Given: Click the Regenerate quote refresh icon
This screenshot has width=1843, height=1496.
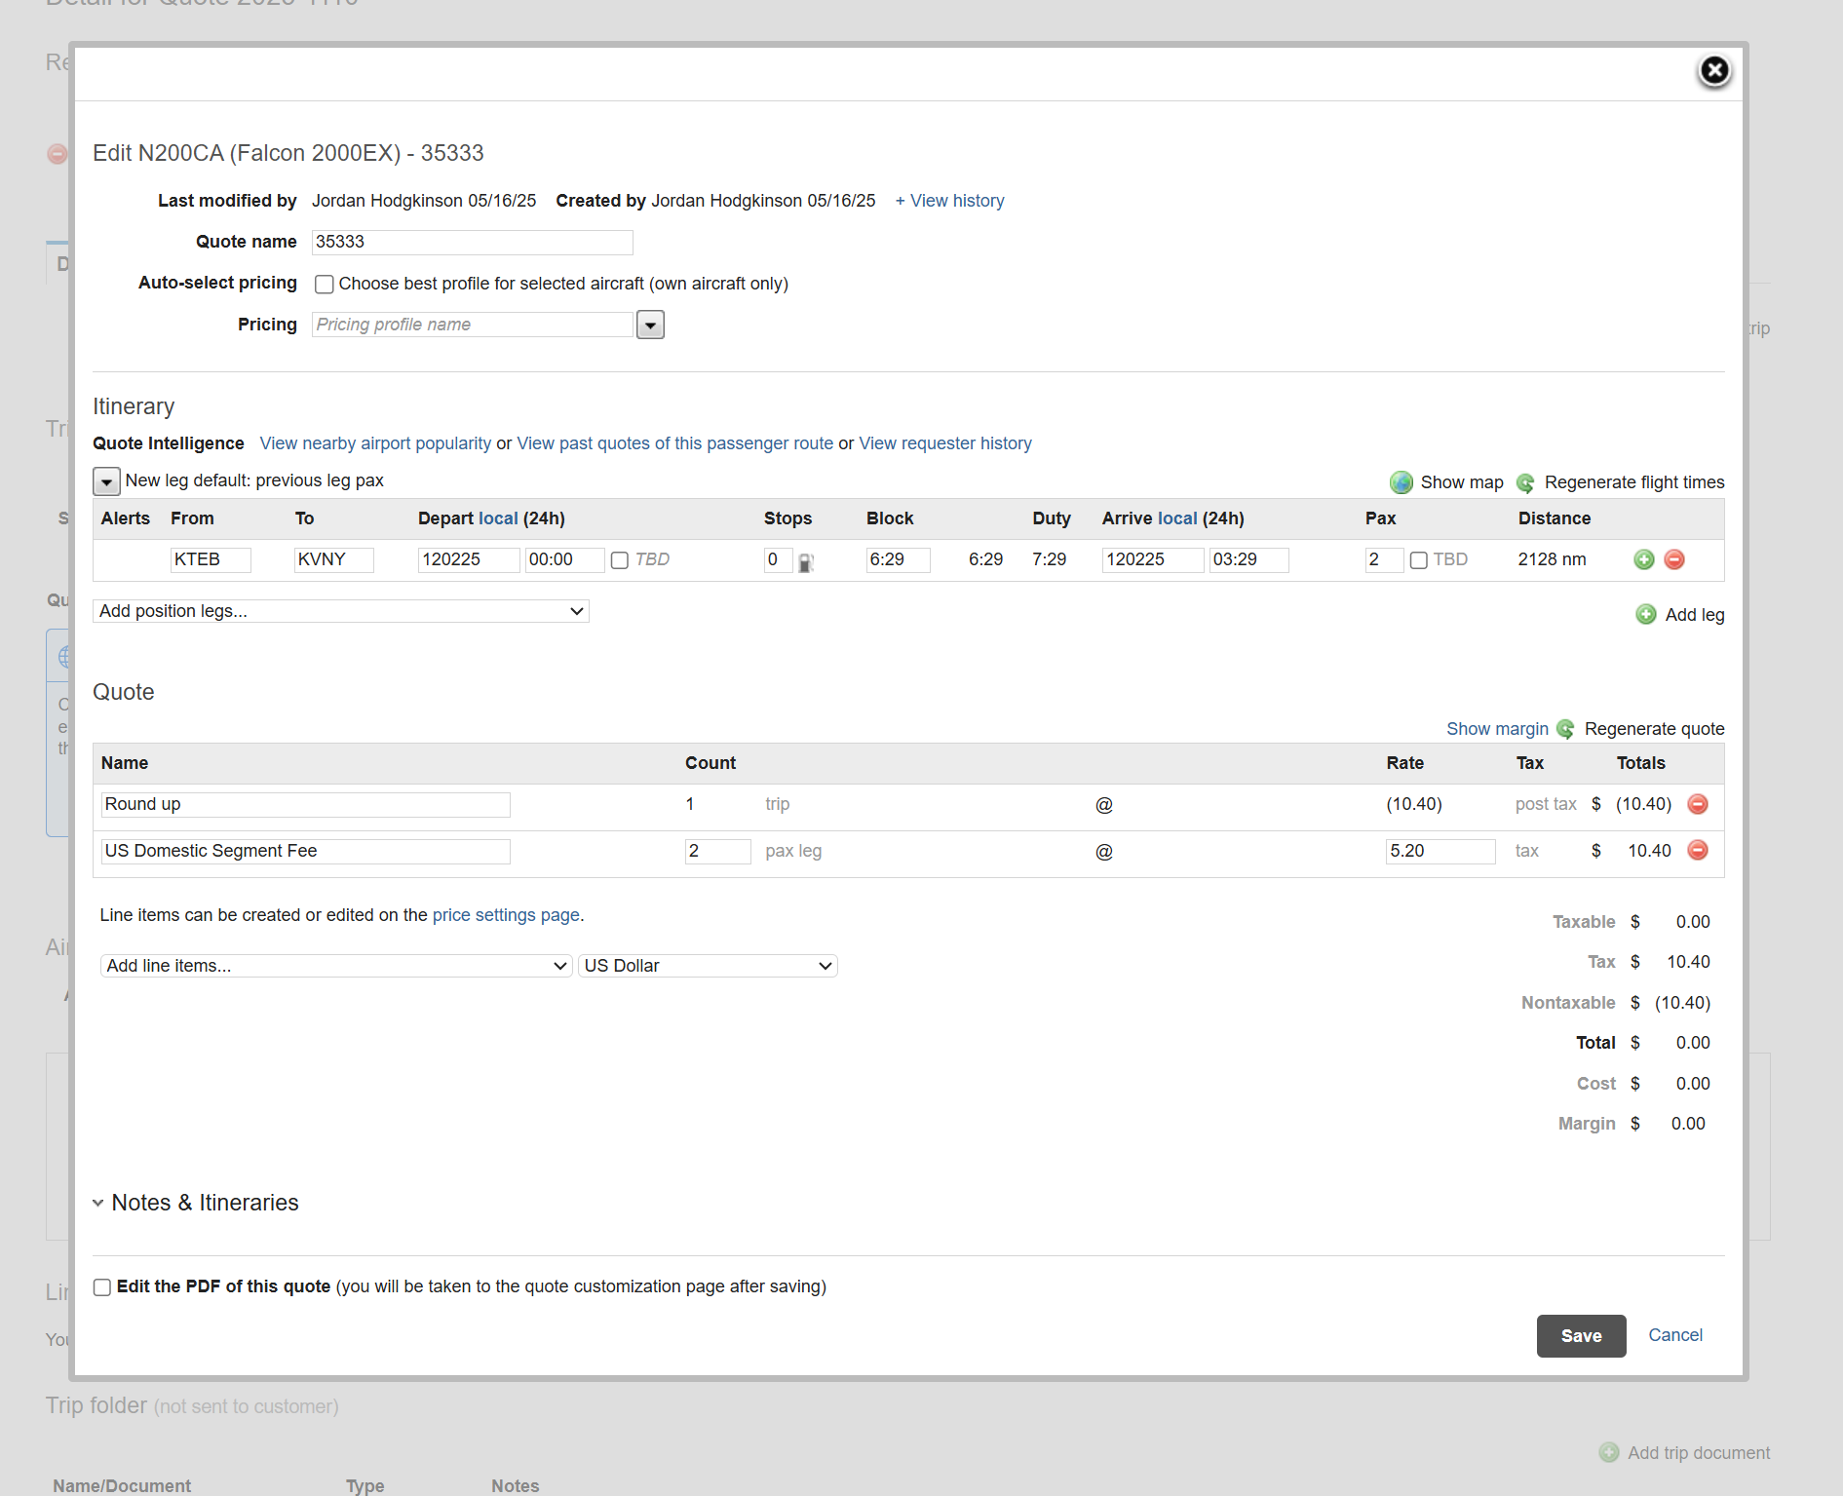Looking at the screenshot, I should point(1565,729).
